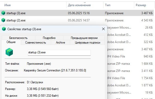The image size is (155, 99).
Task: Select the startup (3).exe file icon in Explorer
Action: click(x=3, y=13)
